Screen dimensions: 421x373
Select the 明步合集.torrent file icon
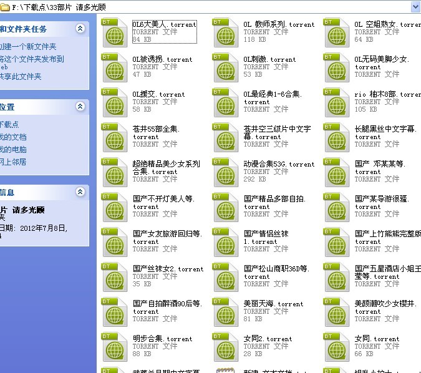115,347
